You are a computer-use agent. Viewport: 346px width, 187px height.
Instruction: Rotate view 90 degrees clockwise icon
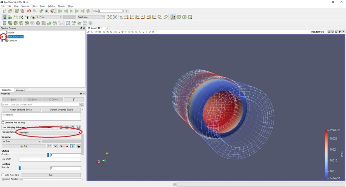160,17
